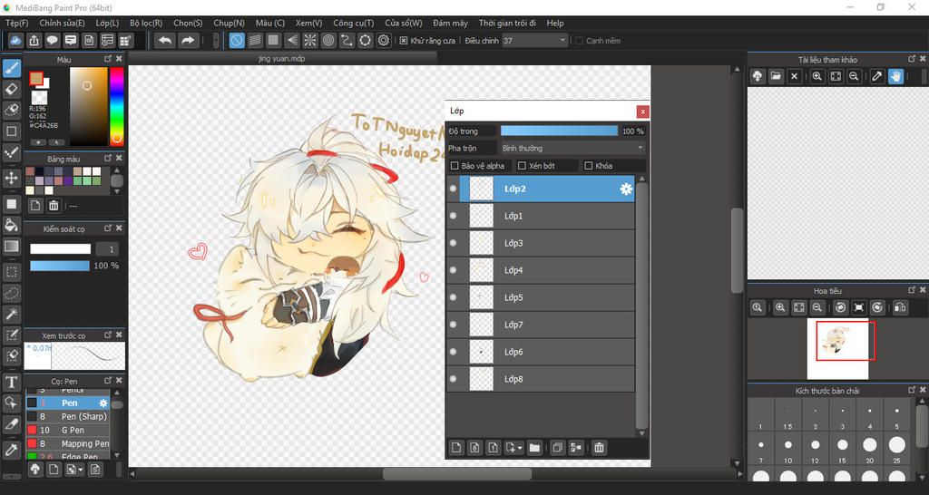The width and height of the screenshot is (929, 495).
Task: Enable the curve snap guide
Action: coord(347,40)
